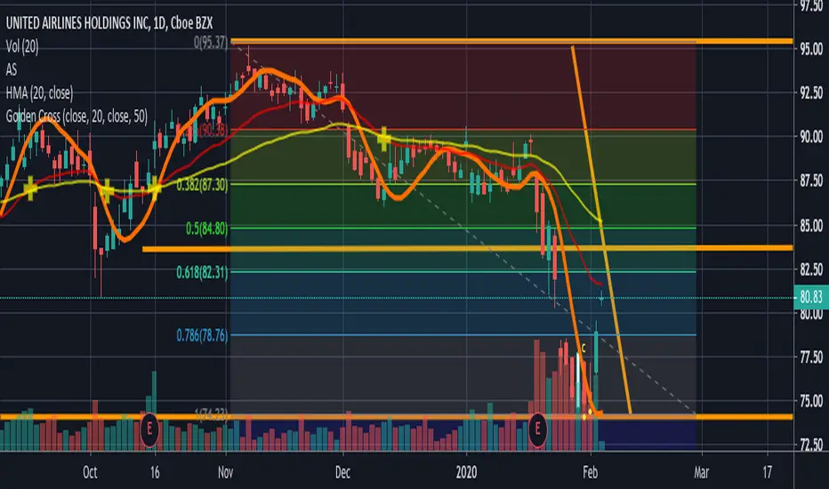Open the earnings E marker in late January
This screenshot has width=829, height=489.
pyautogui.click(x=537, y=429)
